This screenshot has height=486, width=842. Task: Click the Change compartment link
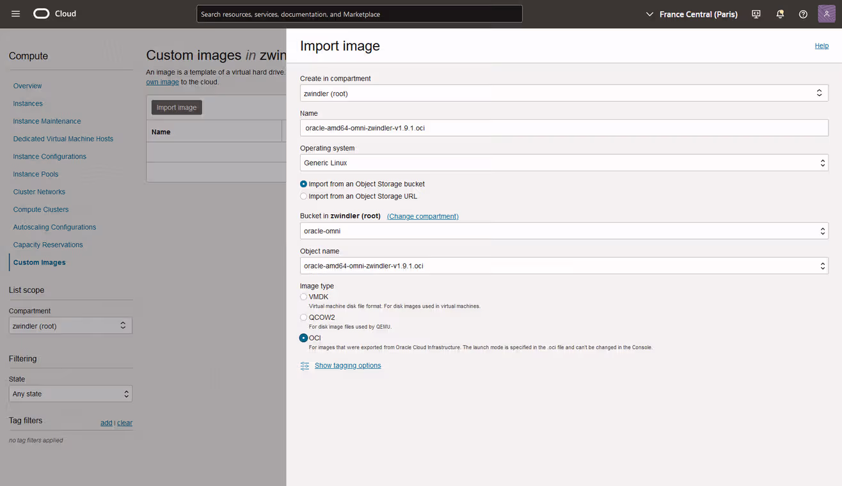pyautogui.click(x=422, y=216)
